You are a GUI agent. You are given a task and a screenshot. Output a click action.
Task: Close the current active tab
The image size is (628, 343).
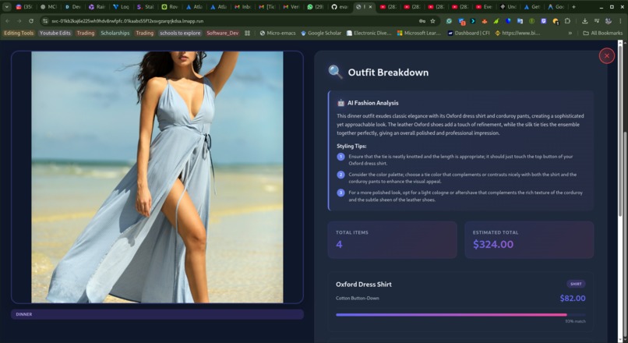(370, 7)
